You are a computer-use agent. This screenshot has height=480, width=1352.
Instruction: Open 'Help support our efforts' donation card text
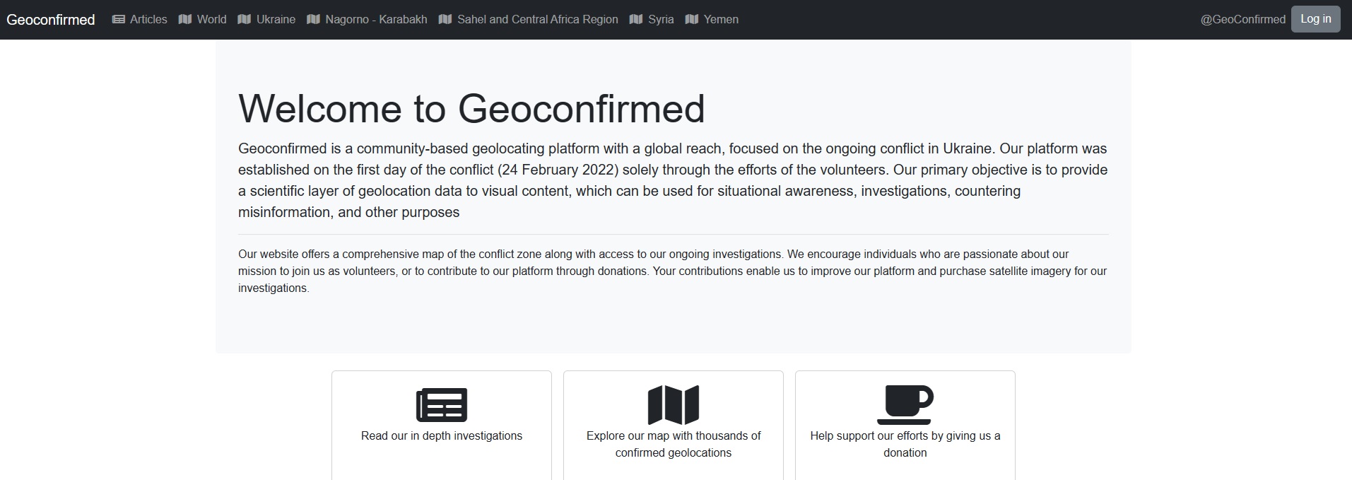(905, 444)
